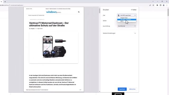Click the address bar URL

point(12,5)
